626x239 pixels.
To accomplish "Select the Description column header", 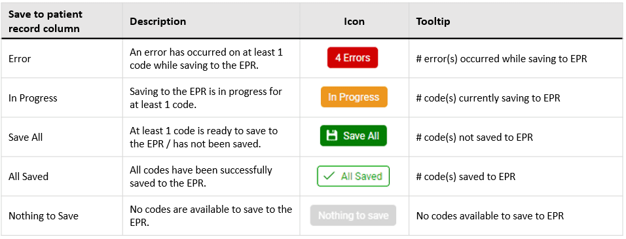I will (x=158, y=21).
